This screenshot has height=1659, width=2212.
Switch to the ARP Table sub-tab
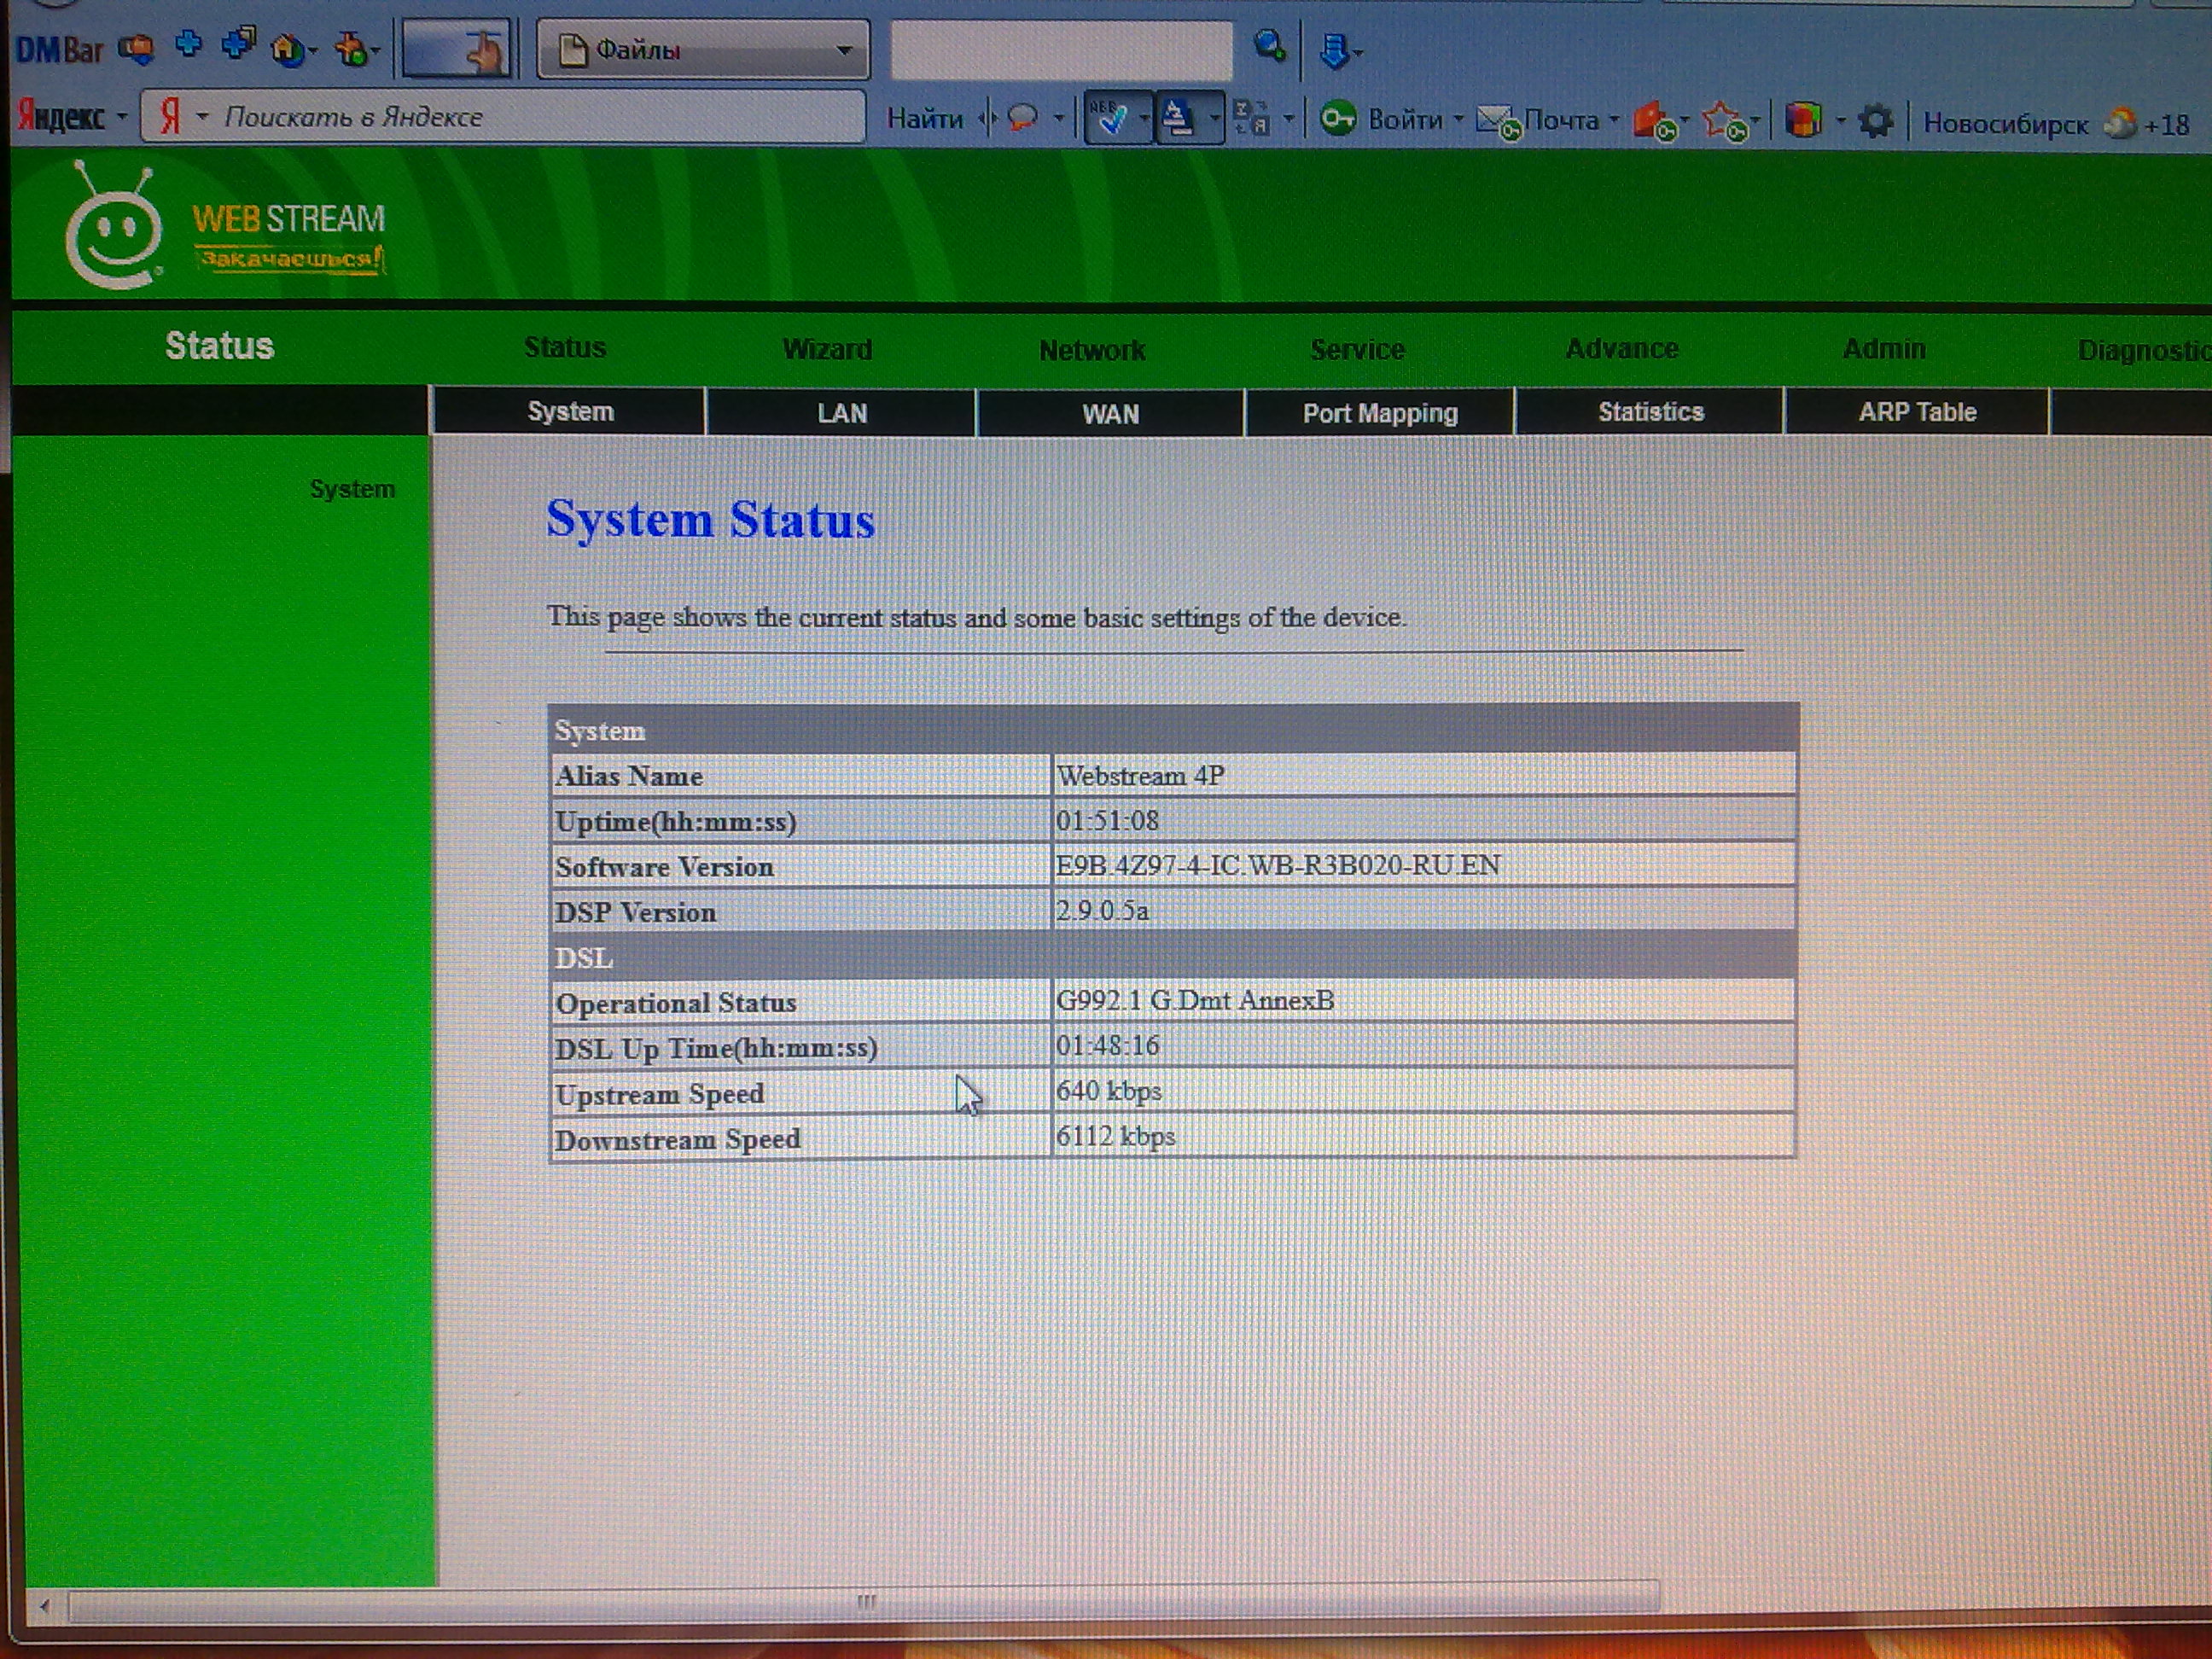[x=1917, y=412]
